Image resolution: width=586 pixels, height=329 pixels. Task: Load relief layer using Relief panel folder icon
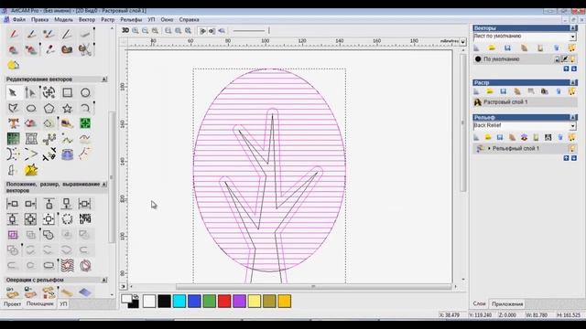(488, 138)
